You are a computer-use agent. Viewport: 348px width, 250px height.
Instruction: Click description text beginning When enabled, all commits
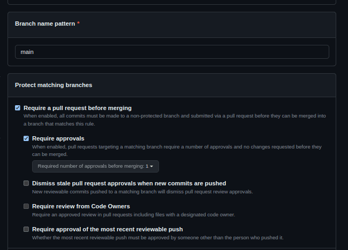point(175,120)
